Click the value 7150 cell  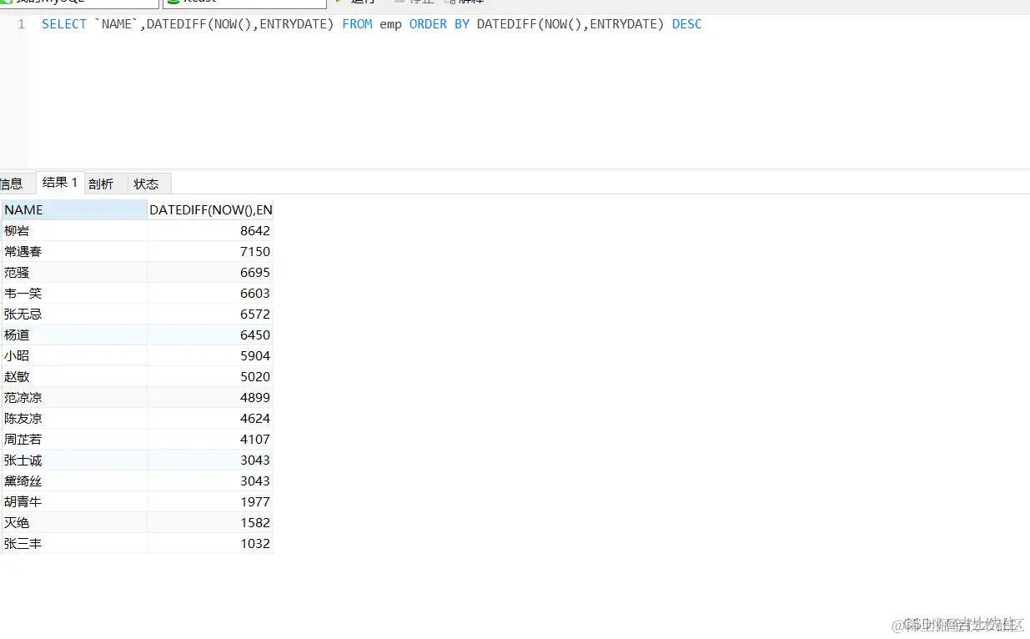point(210,252)
